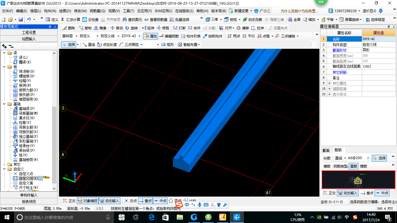This screenshot has width=397, height=223.
Task: Select the 延伸 extend tool
Action: [148, 28]
